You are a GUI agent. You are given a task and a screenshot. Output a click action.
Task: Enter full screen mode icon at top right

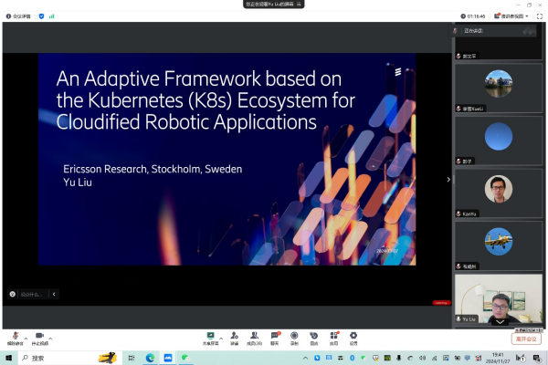click(x=537, y=16)
